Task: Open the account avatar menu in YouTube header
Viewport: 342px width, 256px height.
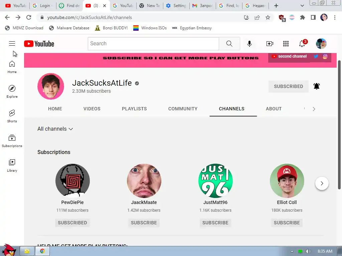Action: [321, 44]
